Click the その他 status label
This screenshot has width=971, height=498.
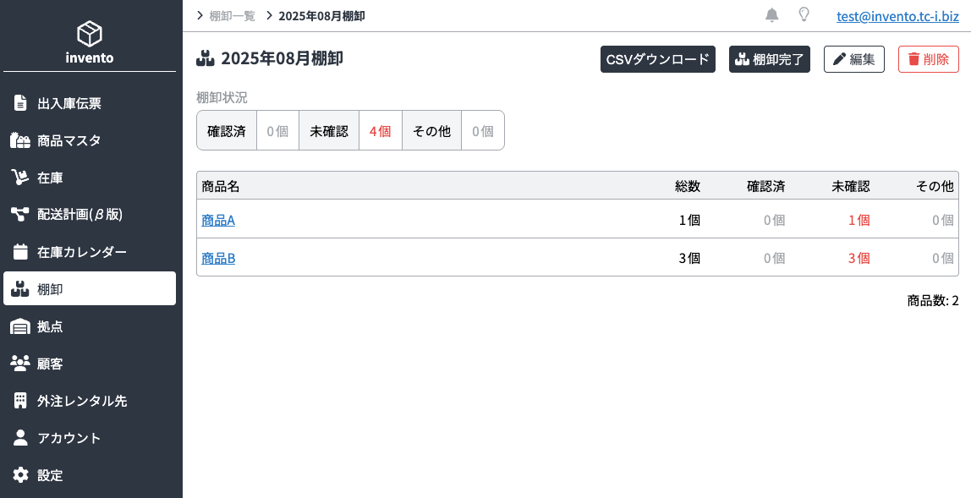point(431,131)
